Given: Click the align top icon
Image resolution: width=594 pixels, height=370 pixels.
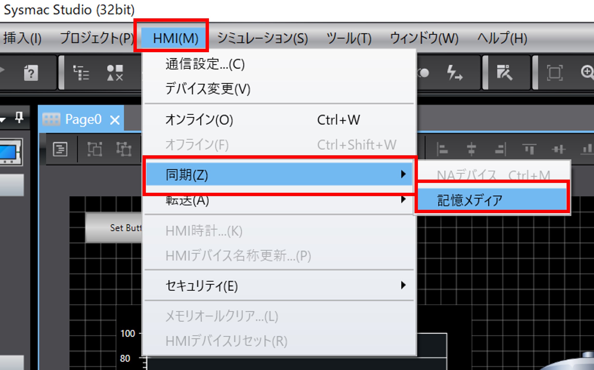Looking at the screenshot, I should pyautogui.click(x=529, y=149).
